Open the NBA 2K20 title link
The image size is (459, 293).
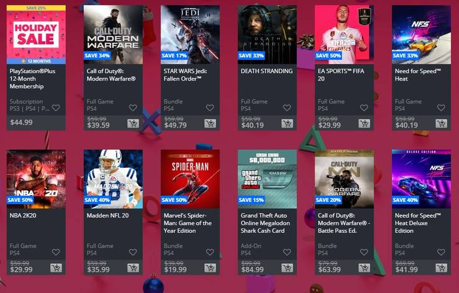pos(23,216)
